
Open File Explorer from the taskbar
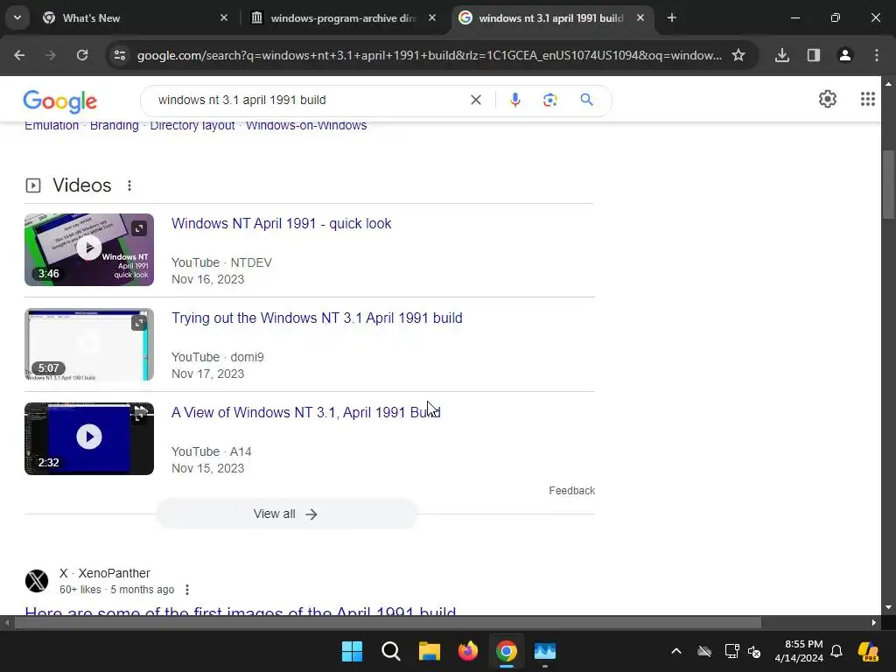[429, 651]
